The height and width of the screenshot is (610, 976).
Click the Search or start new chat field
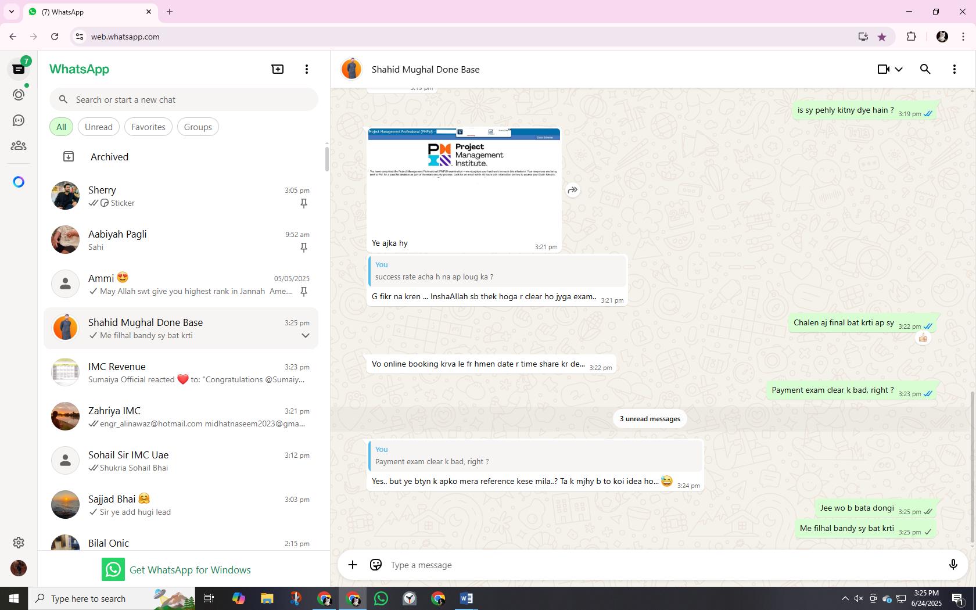click(184, 100)
